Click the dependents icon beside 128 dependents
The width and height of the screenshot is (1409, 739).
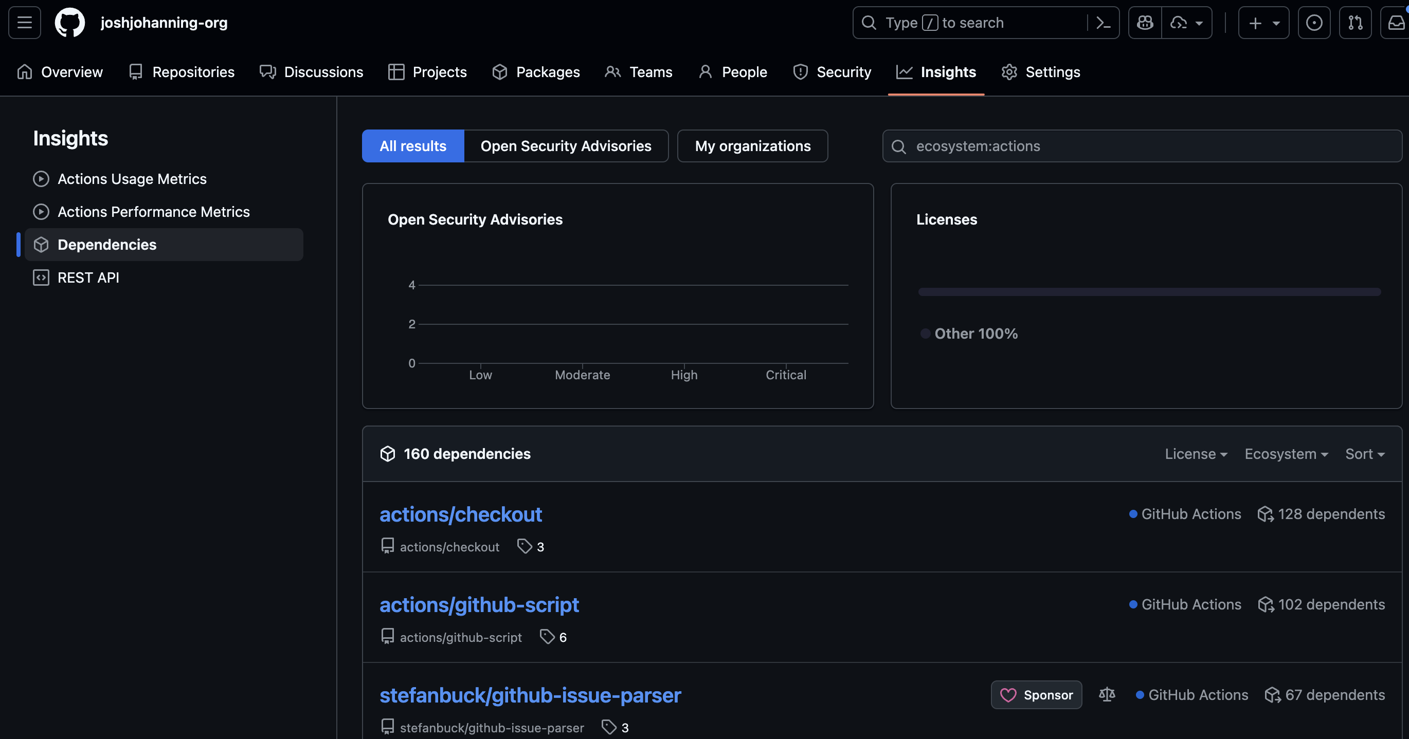click(1266, 514)
